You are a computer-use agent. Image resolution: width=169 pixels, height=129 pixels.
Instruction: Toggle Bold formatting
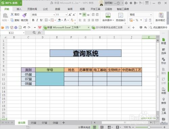click(33, 20)
